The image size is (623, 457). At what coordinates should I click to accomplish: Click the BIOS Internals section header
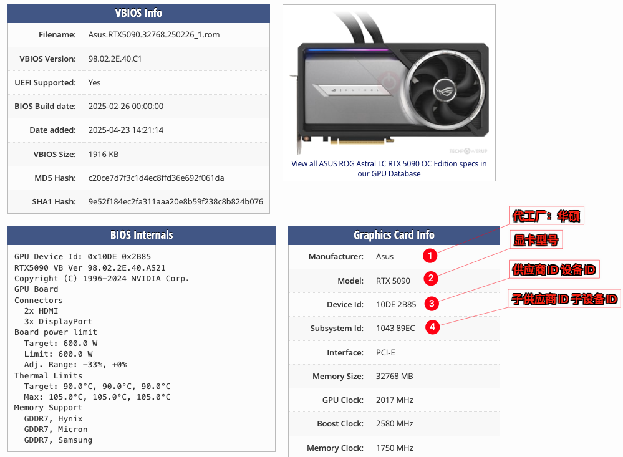coord(142,235)
